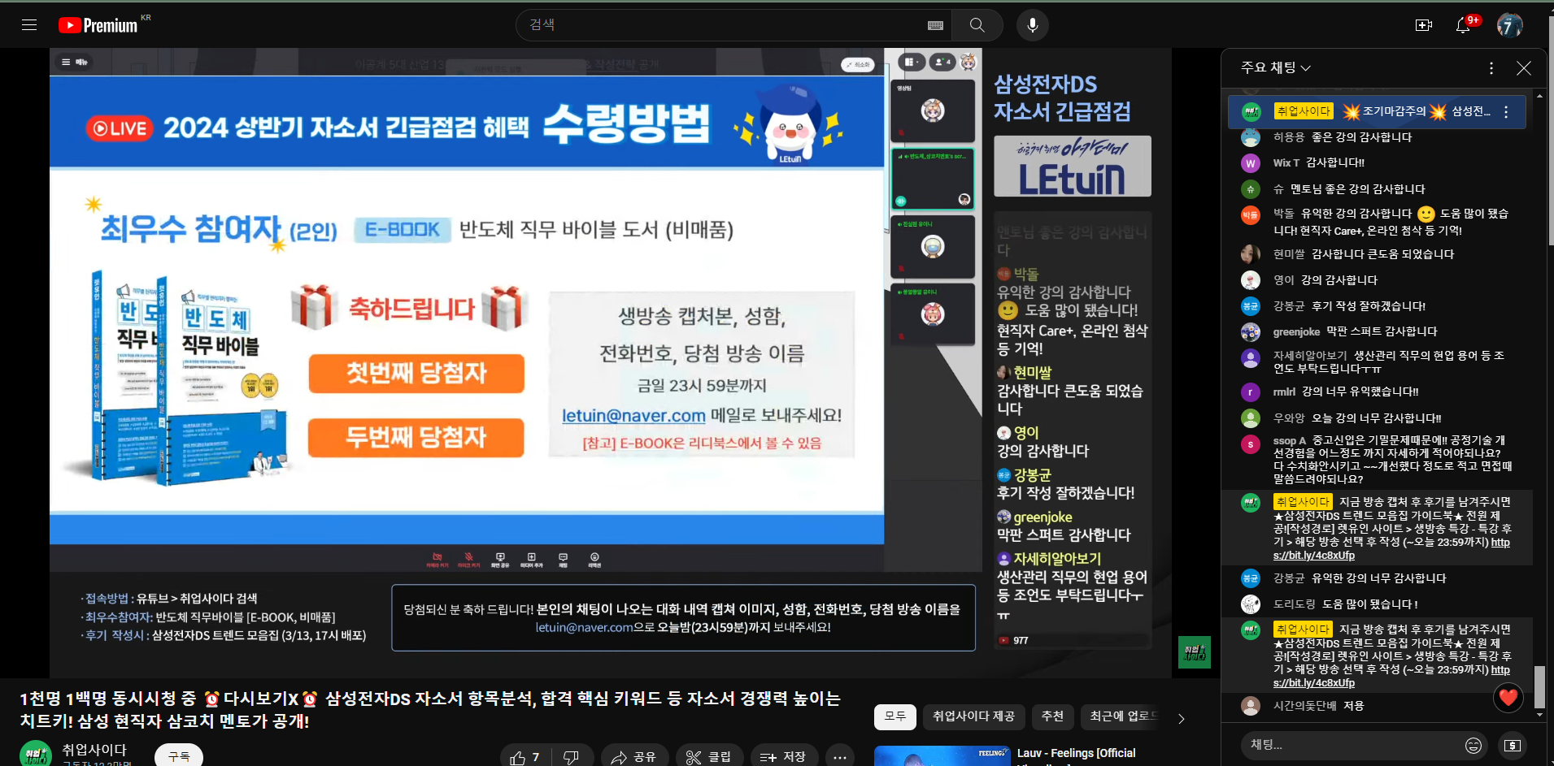The image size is (1554, 766).
Task: Click the create video icon
Action: click(1423, 25)
